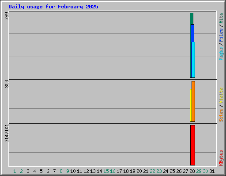
Task: Click day 6 on the x-axis
Action: coord(48,171)
